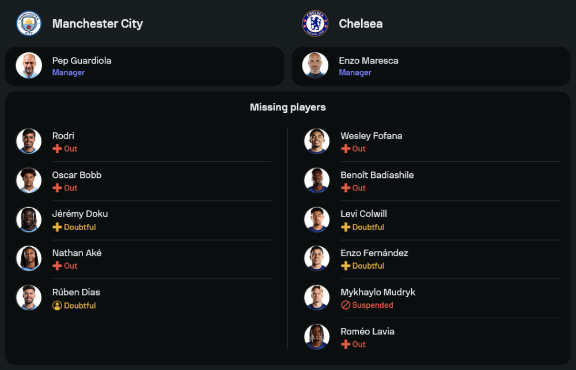
Task: Open the Chelsea team name link
Action: click(x=361, y=24)
